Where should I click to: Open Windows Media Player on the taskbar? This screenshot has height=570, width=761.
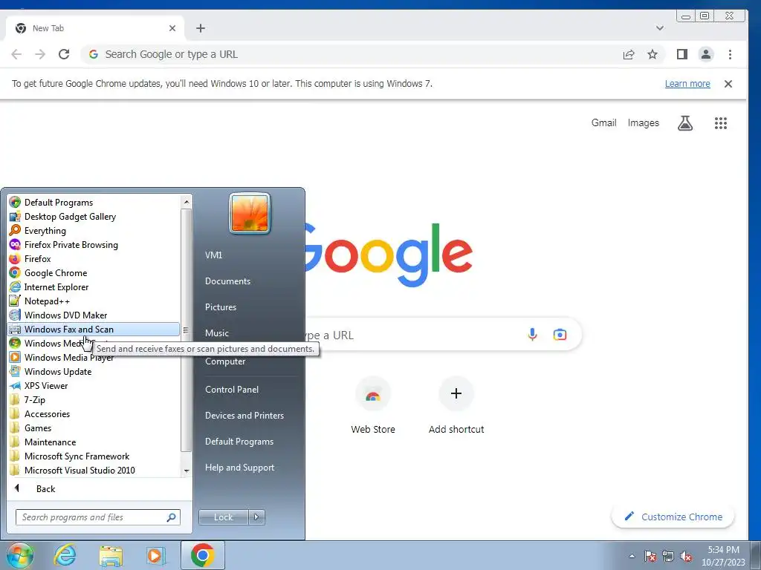[155, 555]
